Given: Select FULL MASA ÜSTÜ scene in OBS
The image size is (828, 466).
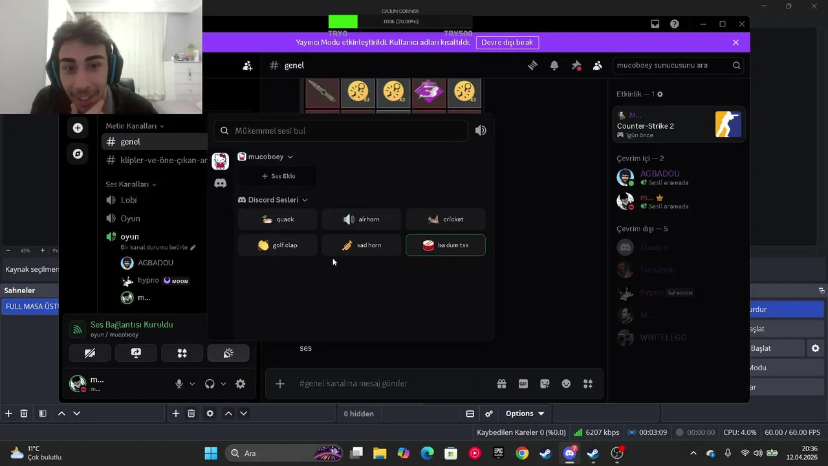Looking at the screenshot, I should pyautogui.click(x=31, y=306).
